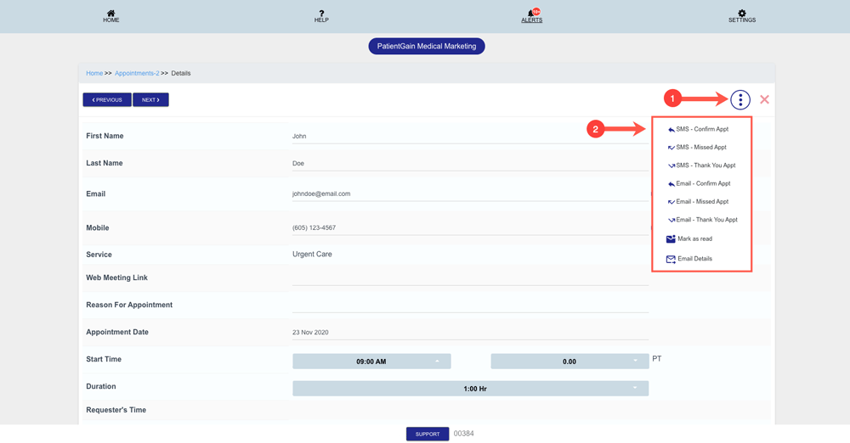Click the three-dot more options icon
Image resolution: width=850 pixels, height=443 pixels.
[x=740, y=100]
